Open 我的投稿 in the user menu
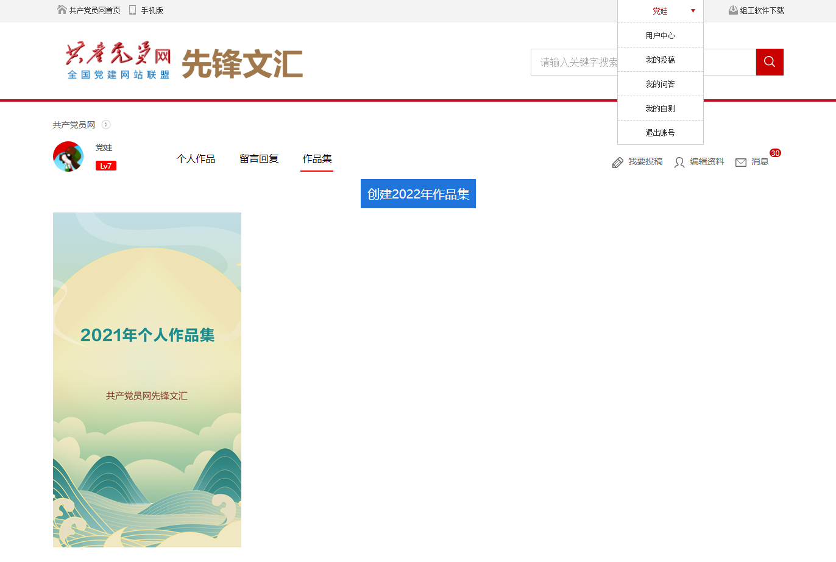This screenshot has height=562, width=836. click(660, 60)
